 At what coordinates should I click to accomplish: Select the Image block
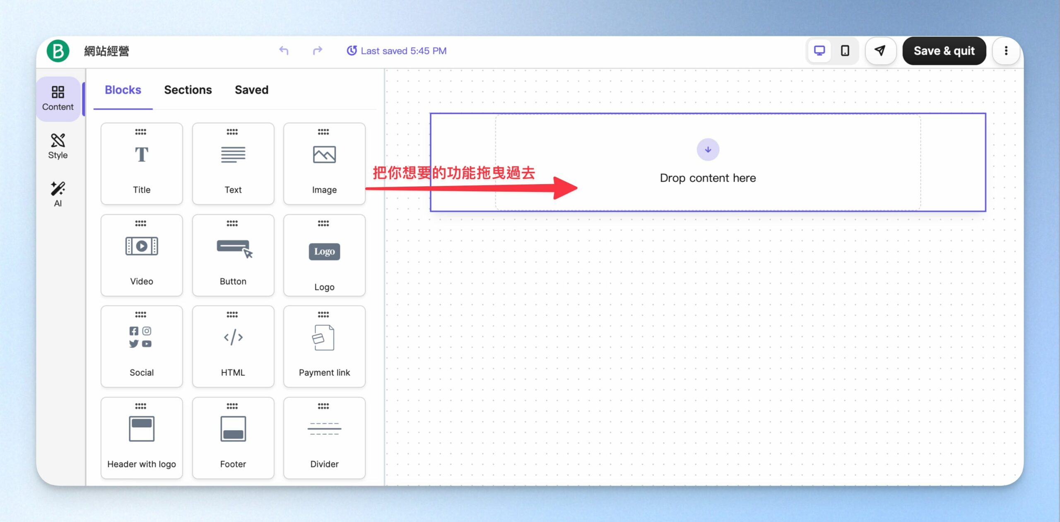(324, 164)
